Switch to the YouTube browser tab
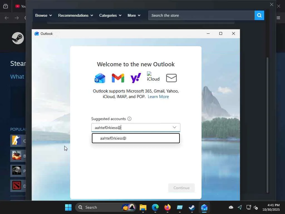This screenshot has width=285, height=214. 20,6
